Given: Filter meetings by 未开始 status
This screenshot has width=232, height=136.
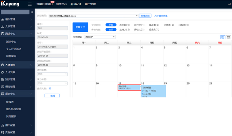Looking at the screenshot, I should point(124,25).
